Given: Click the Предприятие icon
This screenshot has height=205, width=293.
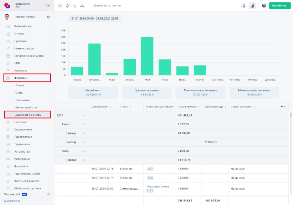Looking at the screenshot, I should pyautogui.click(x=8, y=137).
